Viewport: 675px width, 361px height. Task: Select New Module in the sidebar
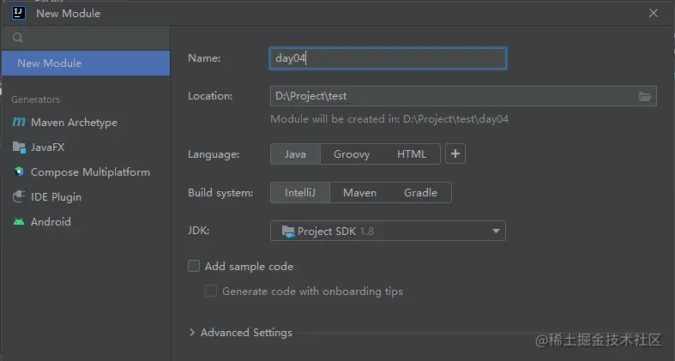pos(86,63)
